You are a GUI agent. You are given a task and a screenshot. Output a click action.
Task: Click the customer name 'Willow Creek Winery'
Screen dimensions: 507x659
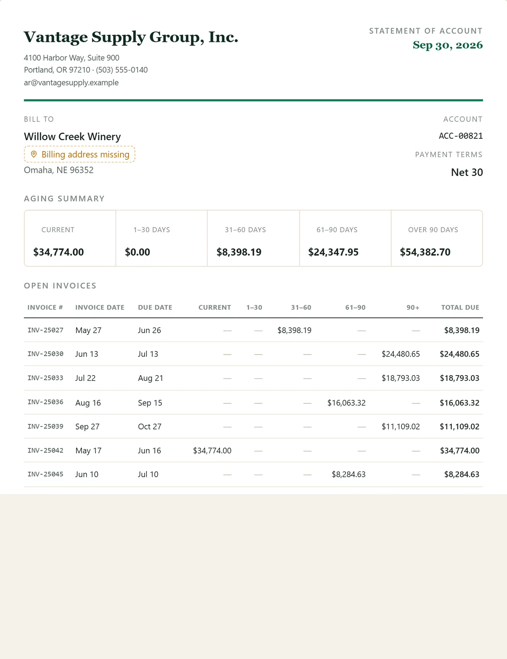[72, 137]
